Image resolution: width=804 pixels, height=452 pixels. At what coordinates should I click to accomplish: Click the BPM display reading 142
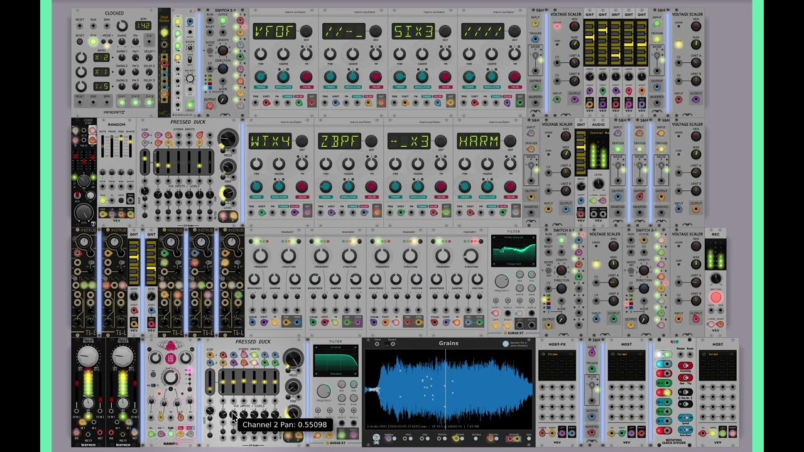click(x=143, y=26)
